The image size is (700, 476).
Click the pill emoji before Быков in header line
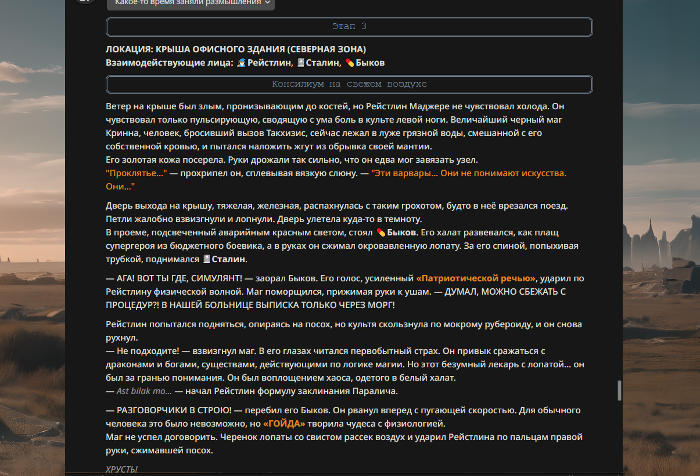point(349,63)
